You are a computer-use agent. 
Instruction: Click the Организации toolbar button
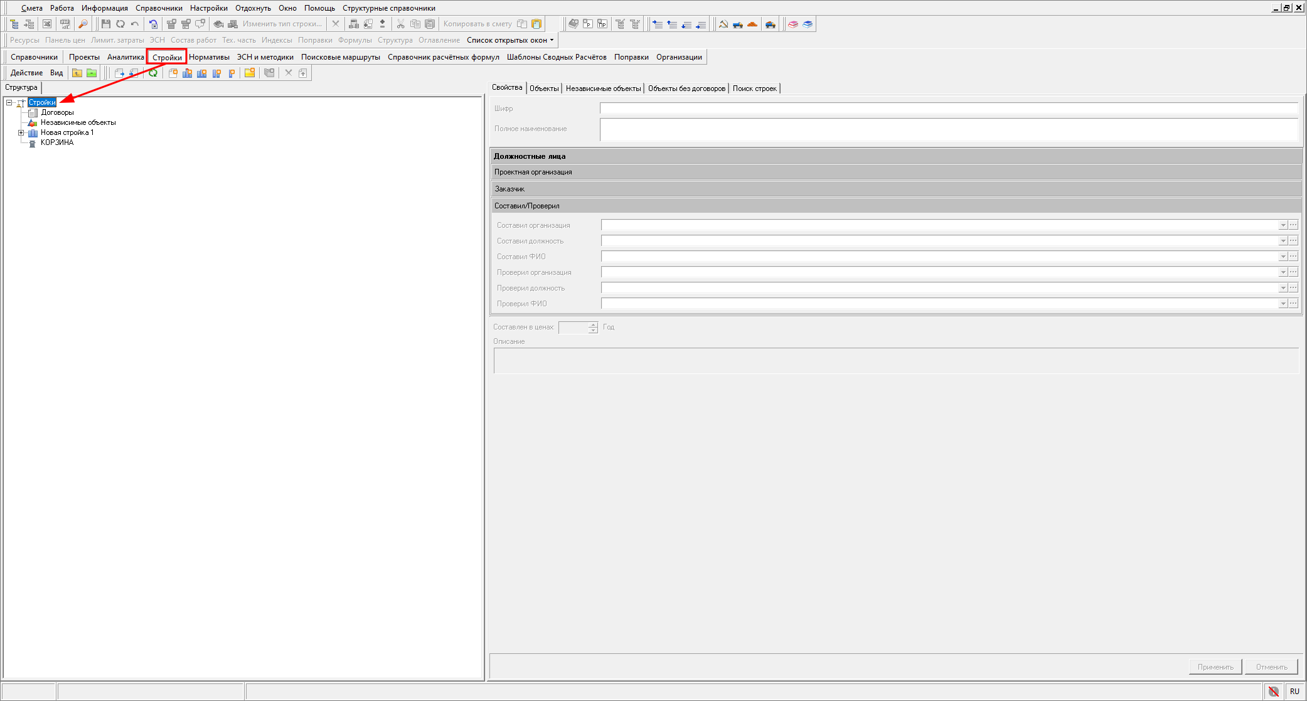pos(679,57)
